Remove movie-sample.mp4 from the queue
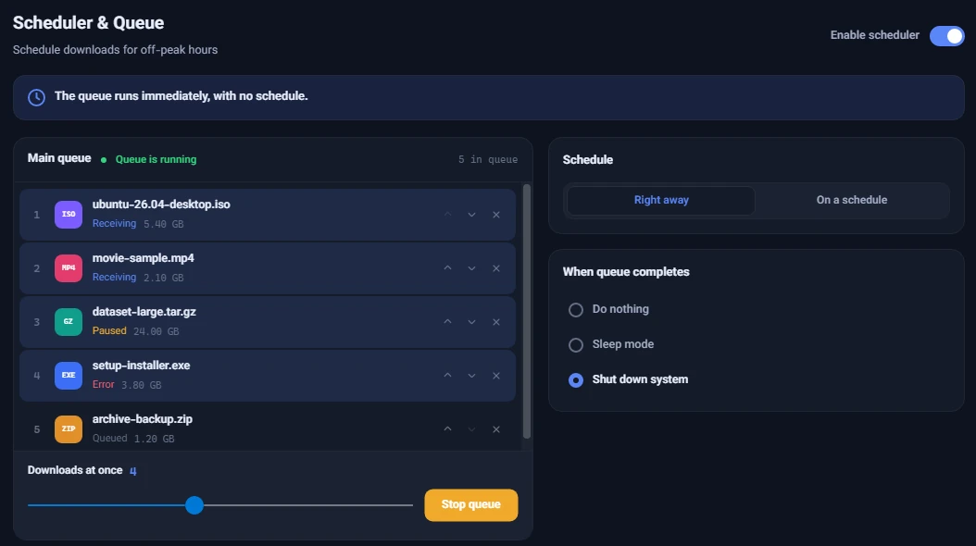Image resolution: width=976 pixels, height=546 pixels. [x=496, y=268]
